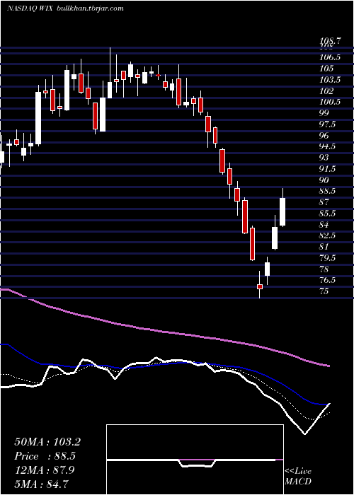Click the 100.5 price axis label

click(331, 102)
